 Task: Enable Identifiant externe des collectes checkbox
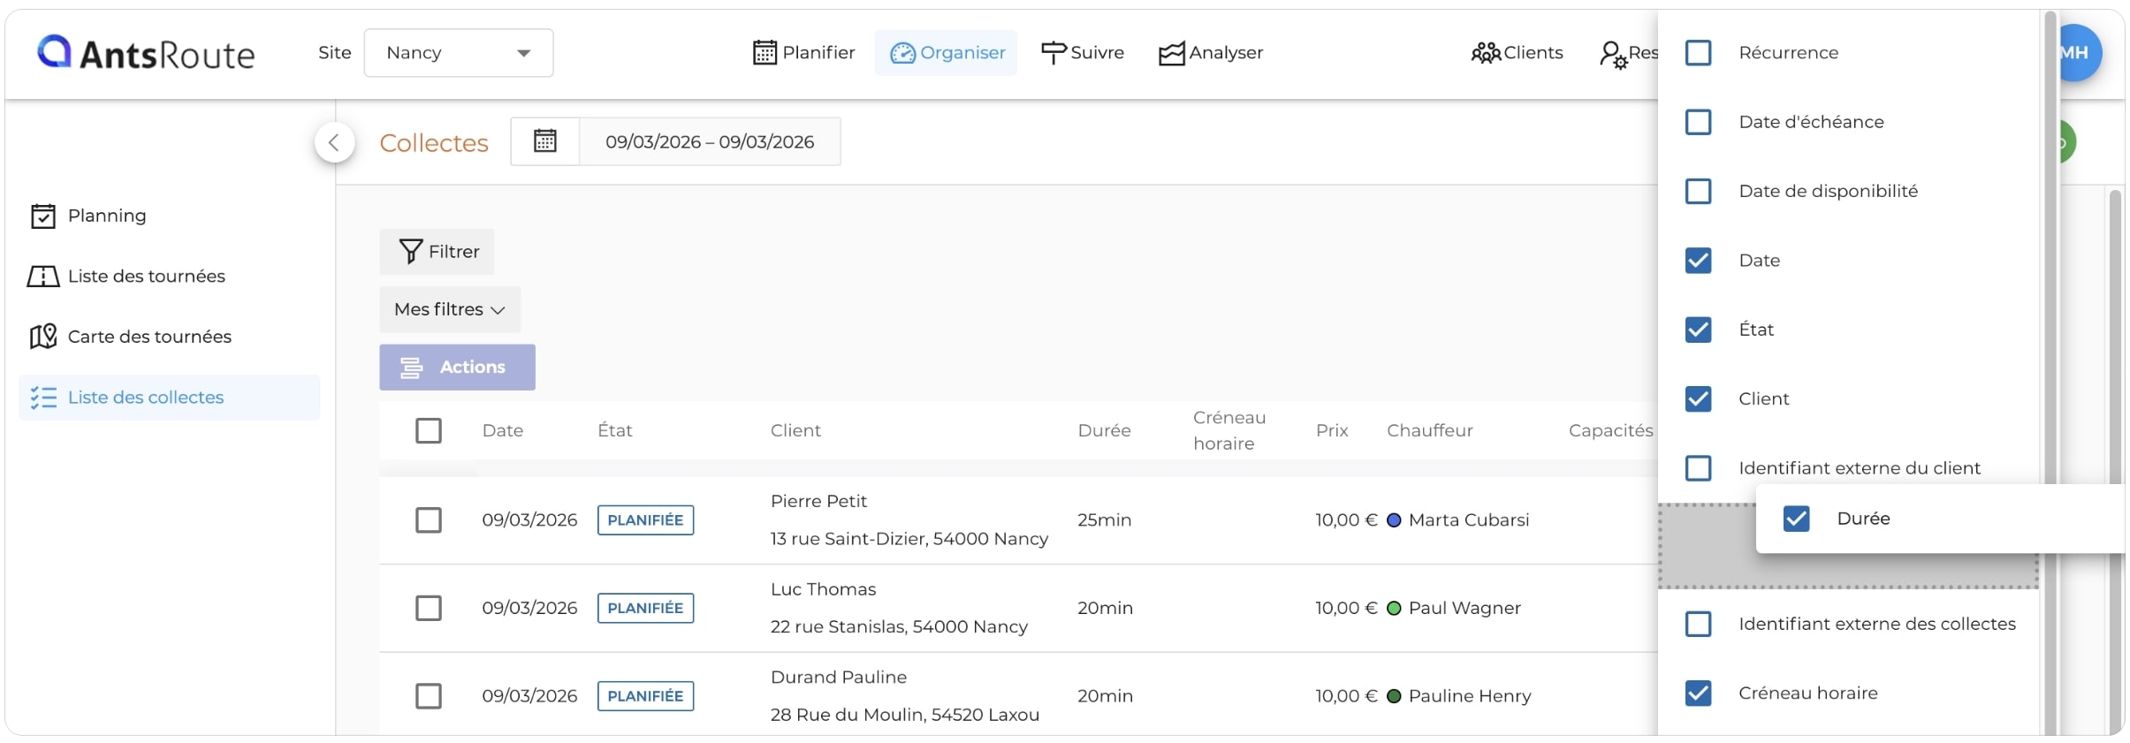click(1698, 624)
